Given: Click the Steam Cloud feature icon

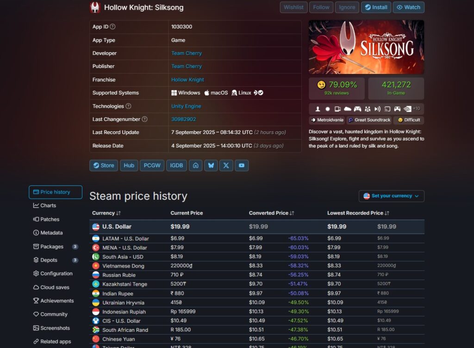Looking at the screenshot, I should click(x=348, y=109).
